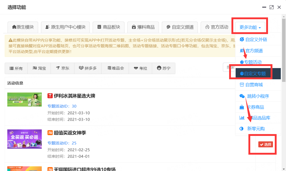
Task: Select the 爆料商品 tab
Action: click(x=143, y=27)
